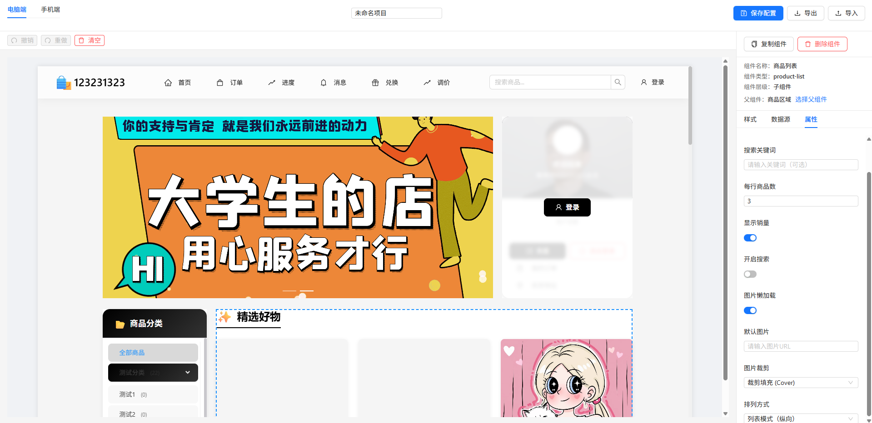Click the home icon beside 首页
Image resolution: width=872 pixels, height=423 pixels.
click(x=168, y=83)
